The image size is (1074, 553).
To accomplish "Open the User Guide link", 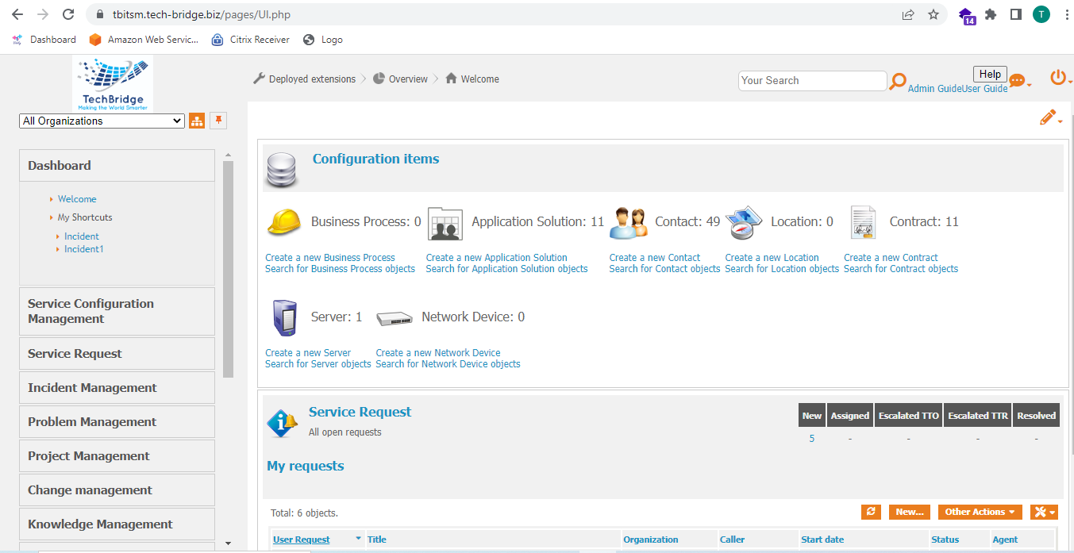I will (x=985, y=89).
